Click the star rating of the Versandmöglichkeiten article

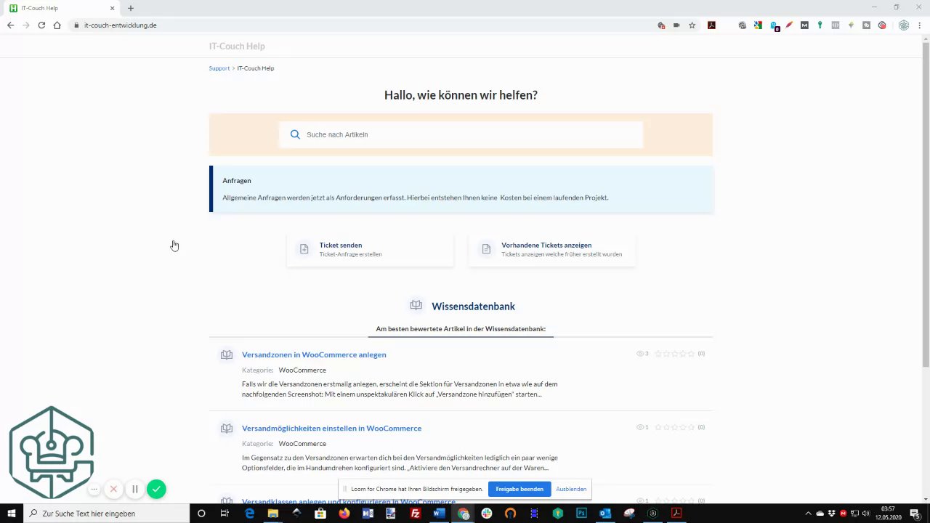(x=674, y=427)
